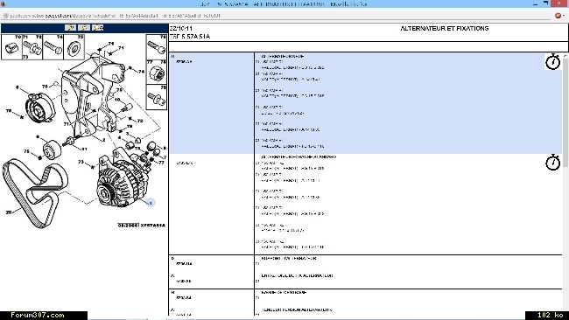Click the red extension icon in browser toolbar
This screenshot has width=569, height=320.
point(558,16)
